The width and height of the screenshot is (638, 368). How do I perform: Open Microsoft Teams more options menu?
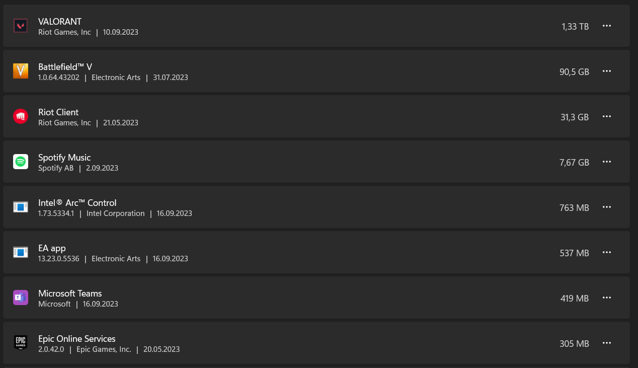tap(607, 298)
